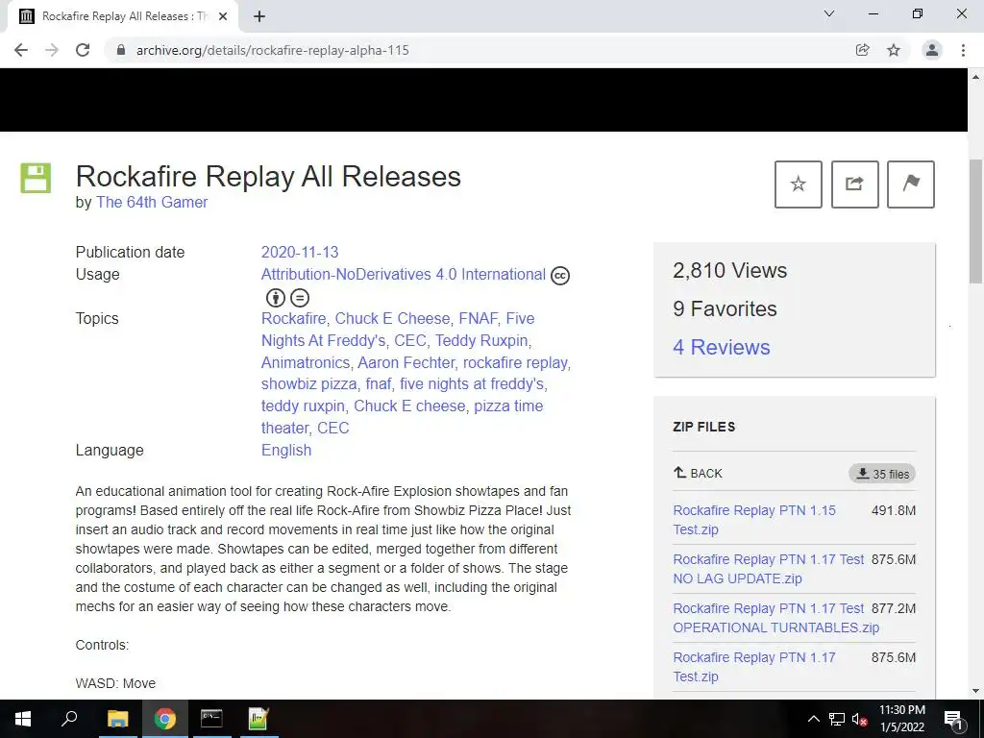This screenshot has height=738, width=984.
Task: Open the command prompt taskbar icon
Action: tap(211, 719)
